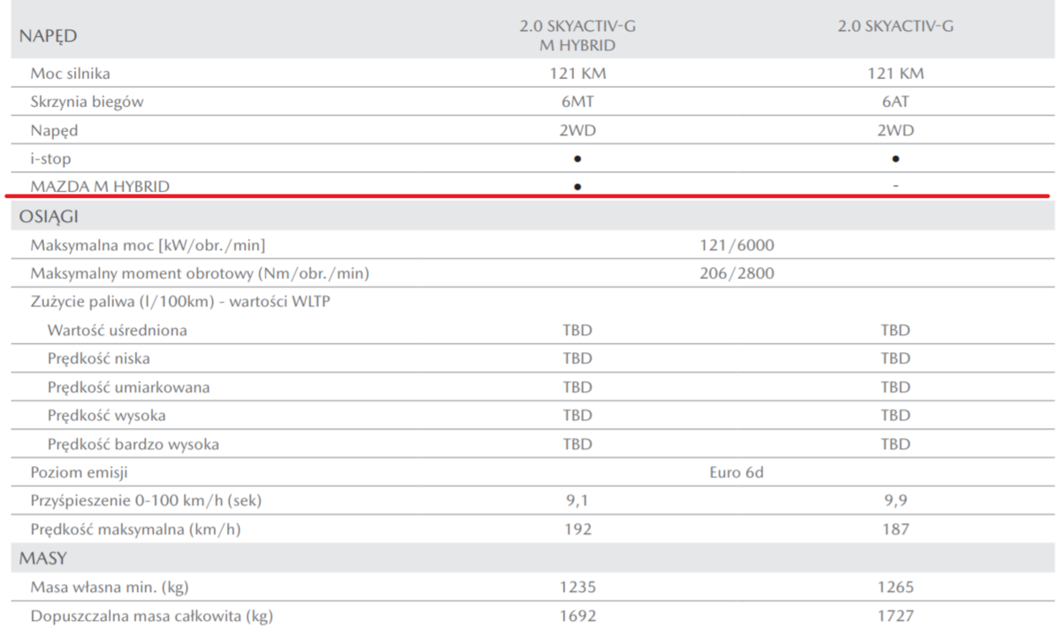Screen dimensions: 1061x629
Task: Click TBD for Prędkość niska, 6MT variant
Action: point(577,358)
